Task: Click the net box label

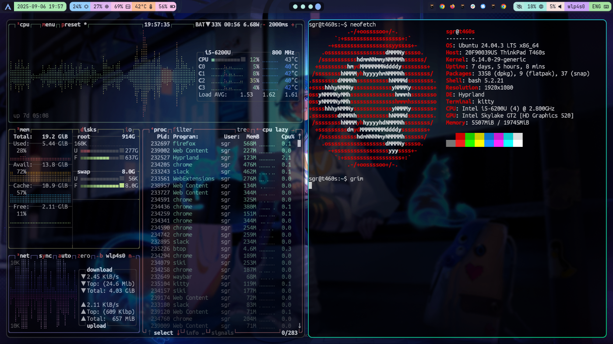Action: tap(24, 256)
